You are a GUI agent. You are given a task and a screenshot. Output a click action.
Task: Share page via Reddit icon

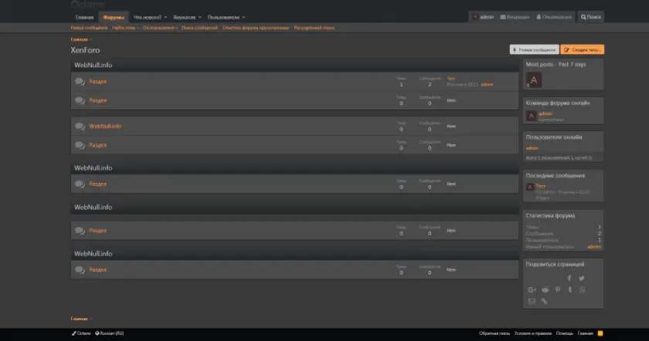click(x=545, y=289)
